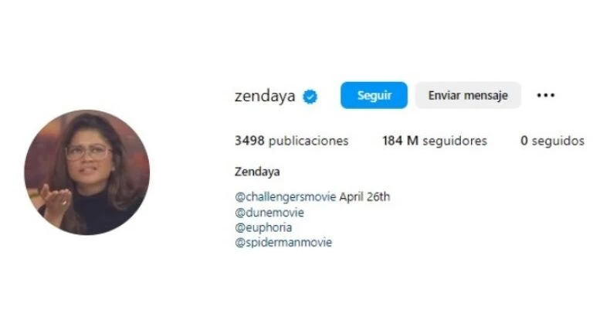Click the 3498 posts count number
The image size is (593, 334).
tap(249, 141)
